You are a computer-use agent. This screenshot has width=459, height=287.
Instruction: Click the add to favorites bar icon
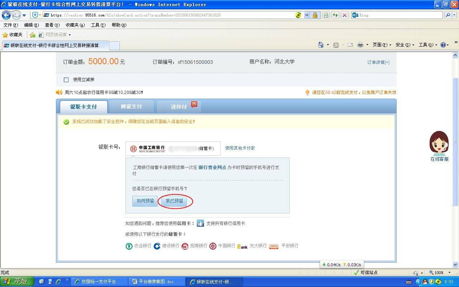pos(33,35)
